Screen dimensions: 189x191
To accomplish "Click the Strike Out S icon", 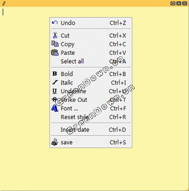I will click(x=55, y=100).
